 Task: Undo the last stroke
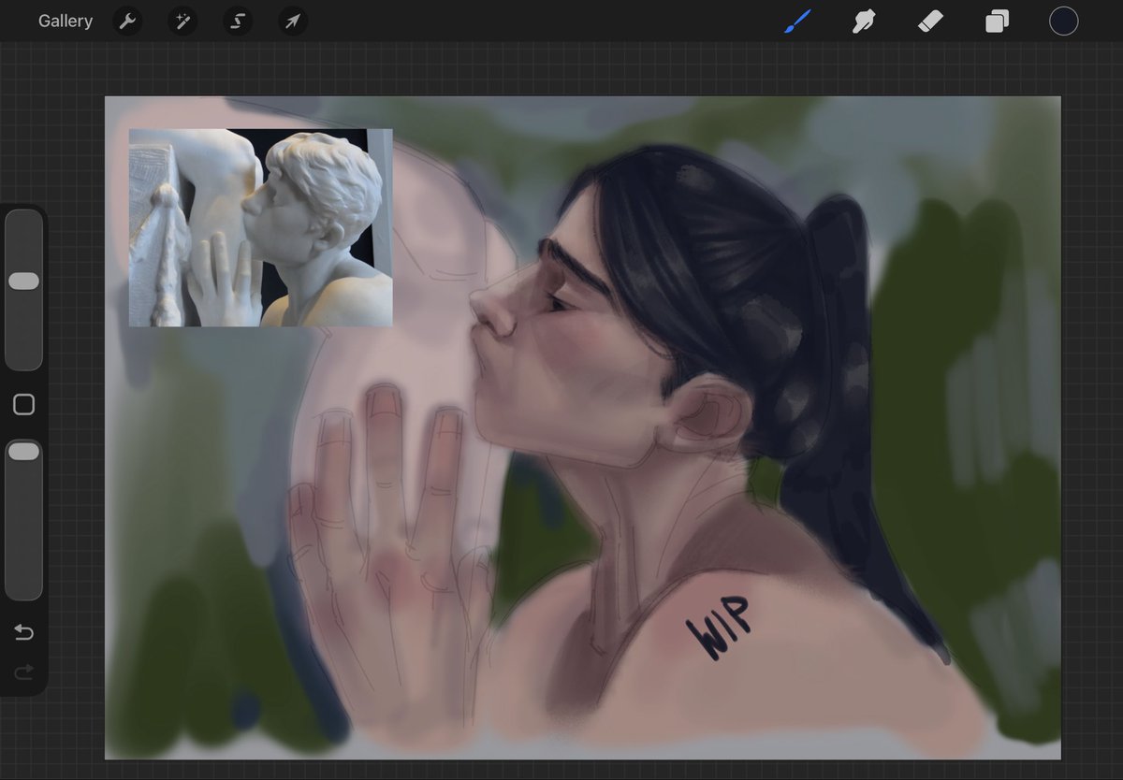(24, 633)
